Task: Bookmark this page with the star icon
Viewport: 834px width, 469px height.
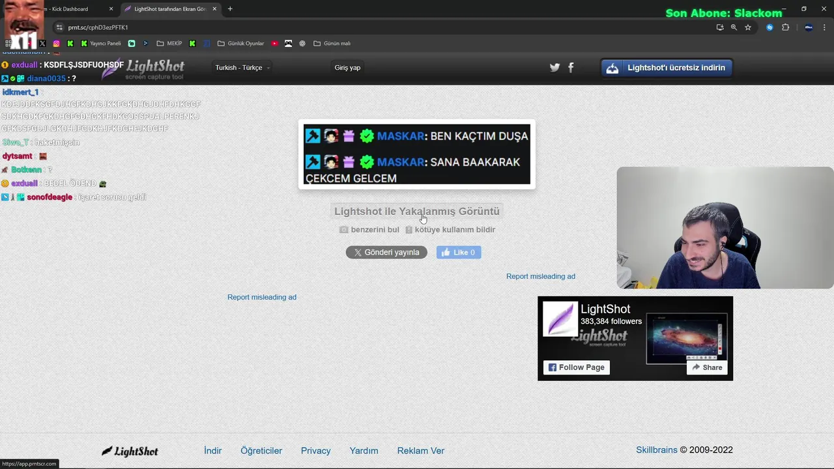Action: [748, 27]
